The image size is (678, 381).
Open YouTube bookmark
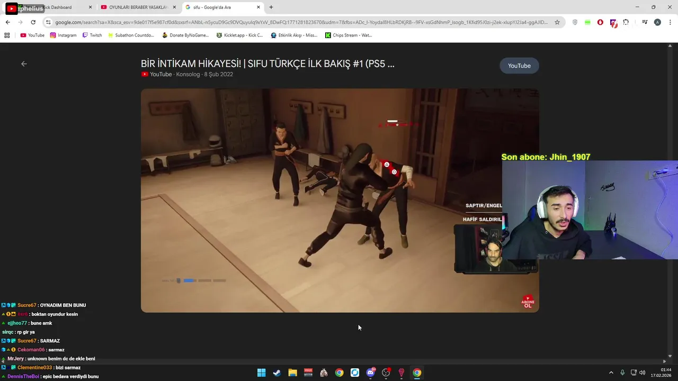(32, 35)
